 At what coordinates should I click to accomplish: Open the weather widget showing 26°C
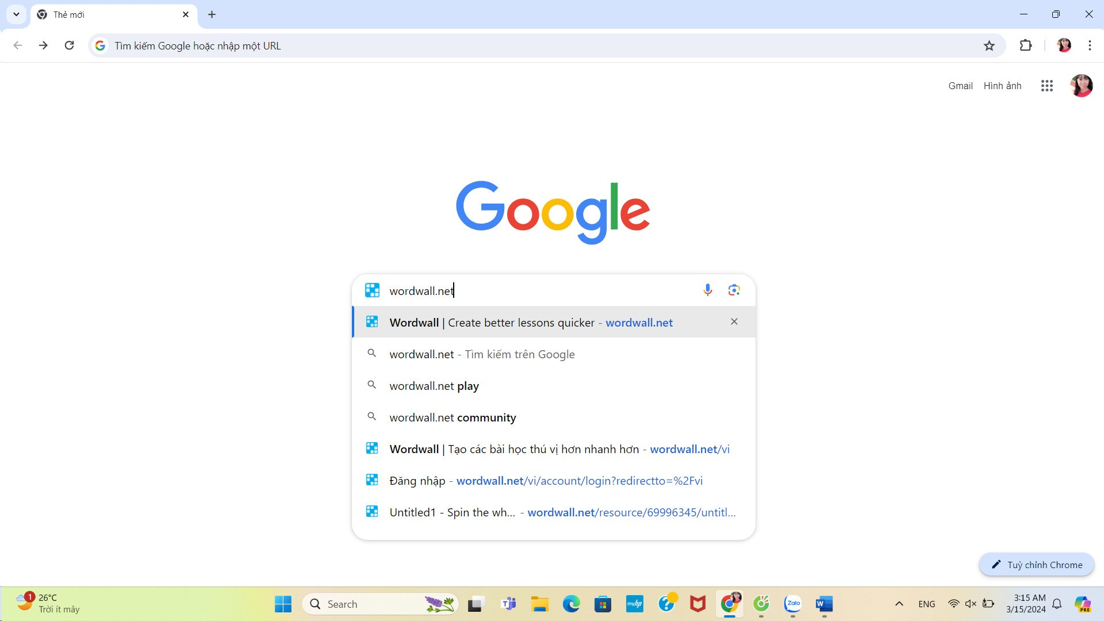tap(48, 604)
